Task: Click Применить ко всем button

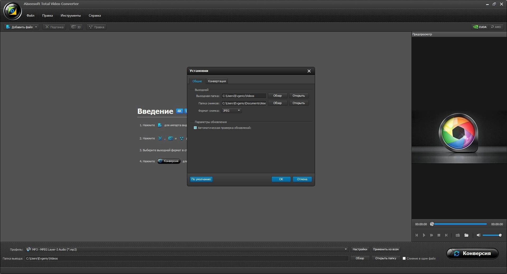Action: pyautogui.click(x=386, y=249)
